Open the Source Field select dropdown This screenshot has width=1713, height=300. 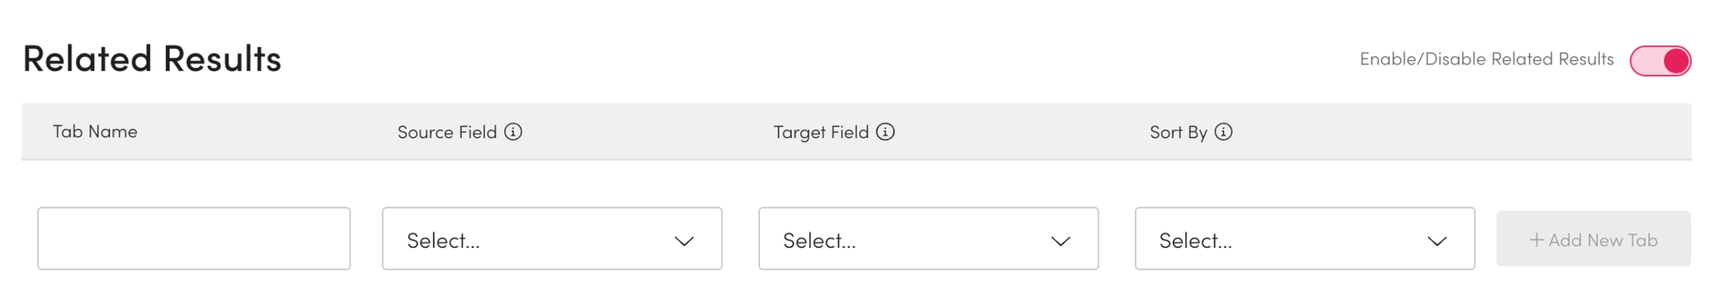coord(552,239)
